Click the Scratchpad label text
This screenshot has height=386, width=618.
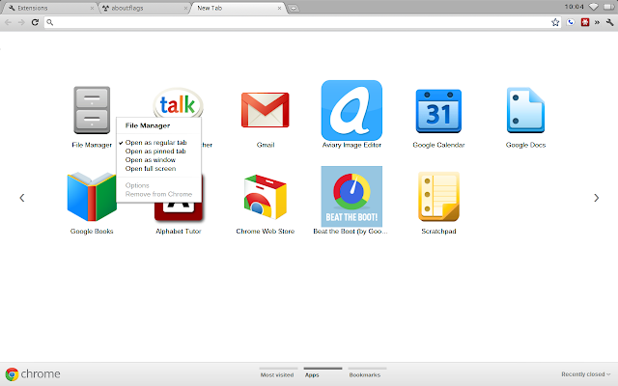point(438,232)
